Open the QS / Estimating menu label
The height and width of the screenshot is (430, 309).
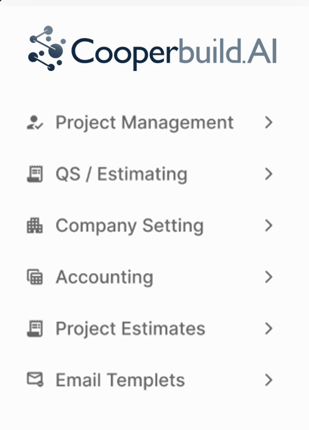(x=121, y=174)
